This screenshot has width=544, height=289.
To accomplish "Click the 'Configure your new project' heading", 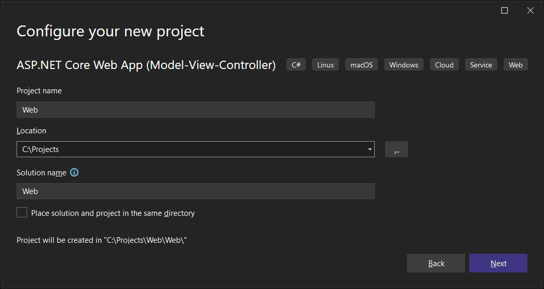I will 111,31.
